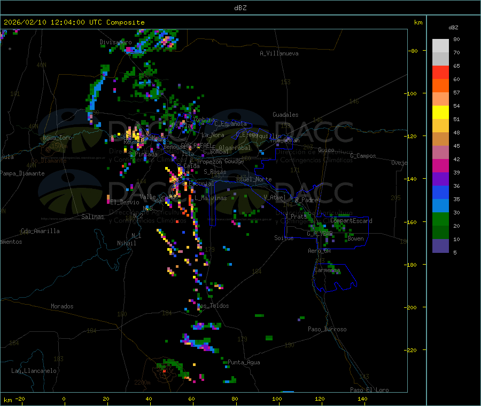This screenshot has width=481, height=406.
Task: Click the timestamp 2026/02/10 12:04:00 UTC Composite
Action: [74, 22]
